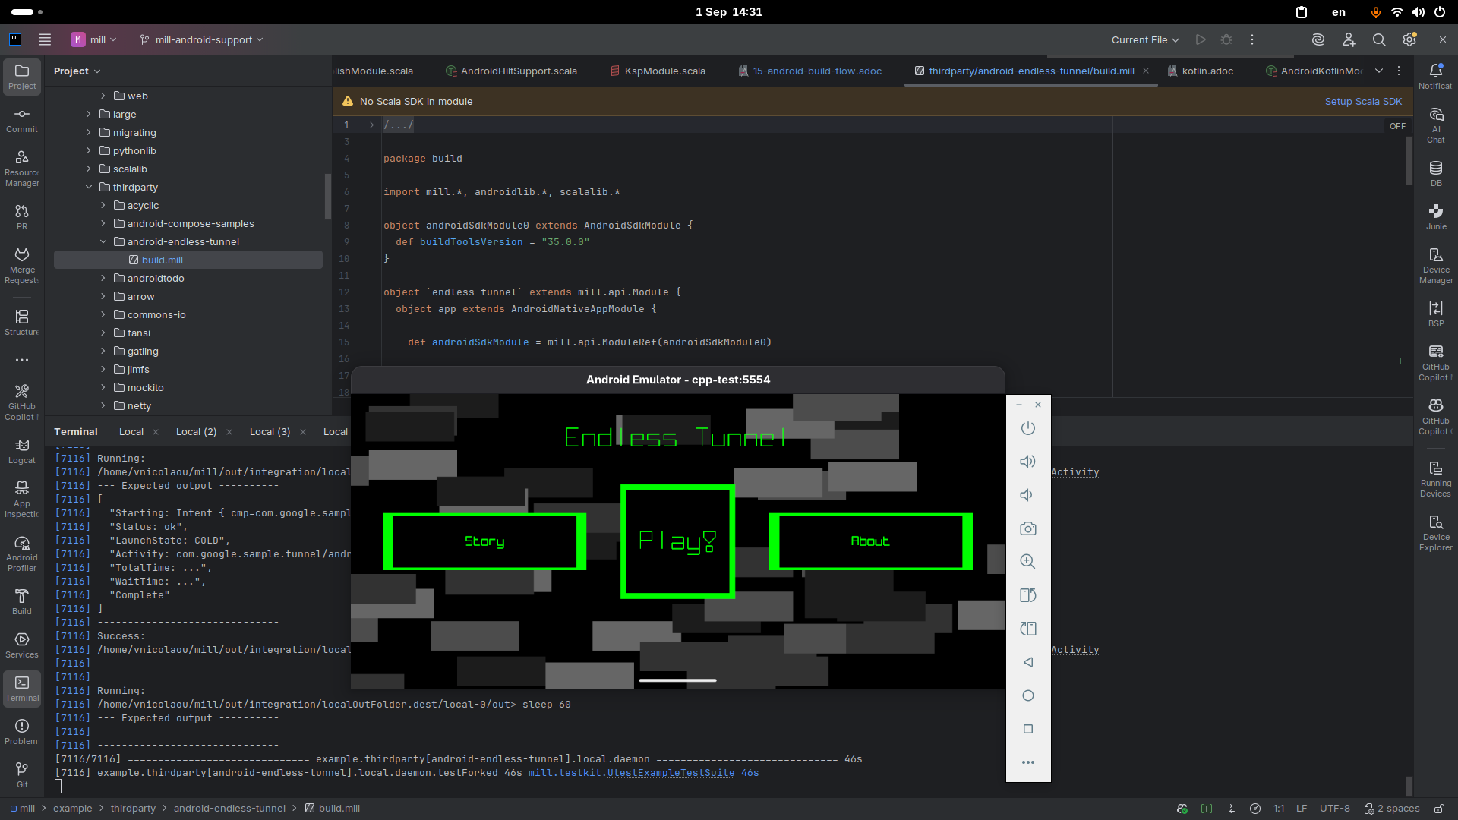This screenshot has height=820, width=1458.
Task: Rotate the emulator left
Action: point(1027,595)
